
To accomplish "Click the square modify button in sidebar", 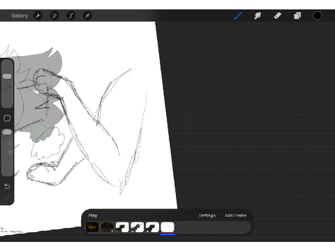I will (x=7, y=118).
